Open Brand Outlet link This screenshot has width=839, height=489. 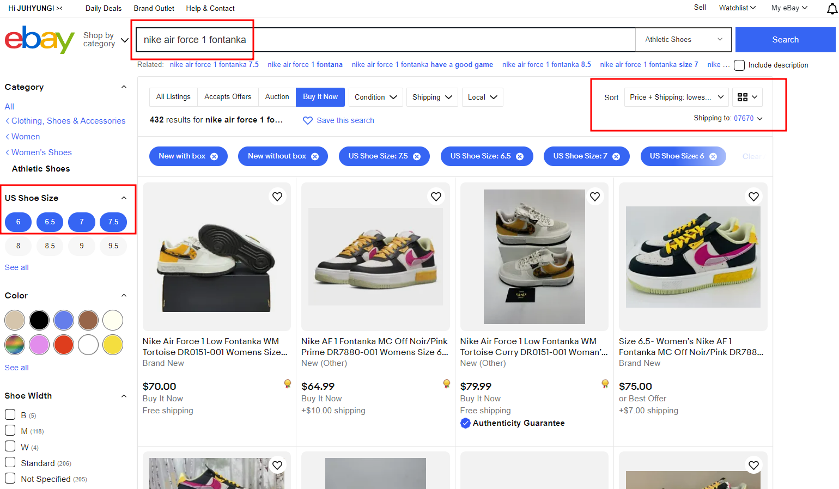click(x=154, y=9)
